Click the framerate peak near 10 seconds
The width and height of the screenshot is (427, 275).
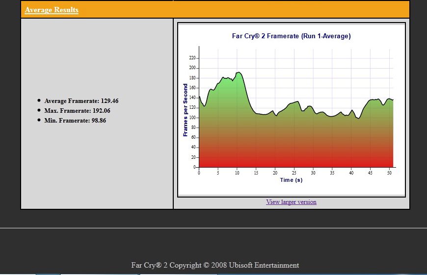pyautogui.click(x=239, y=73)
